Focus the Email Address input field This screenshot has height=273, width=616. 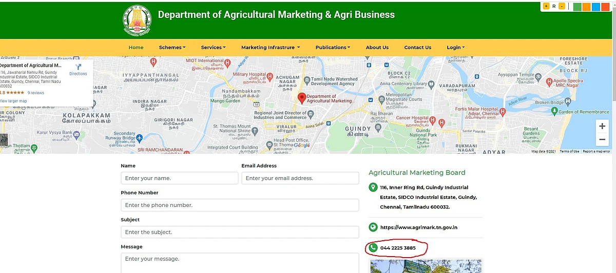click(300, 178)
